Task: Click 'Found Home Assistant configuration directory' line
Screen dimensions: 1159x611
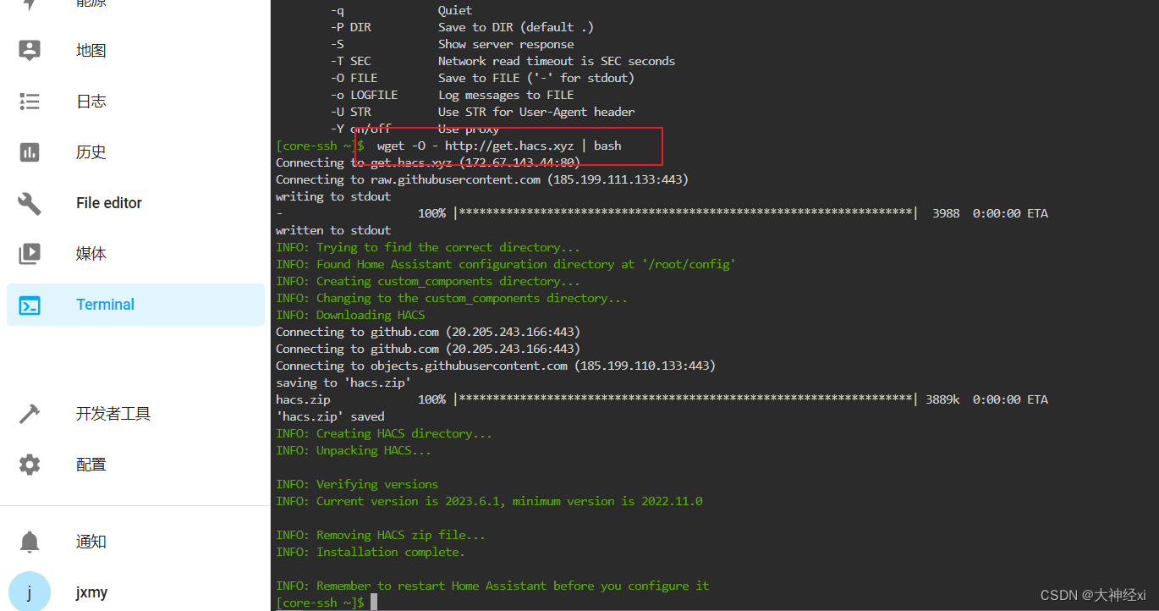Action: click(x=506, y=264)
